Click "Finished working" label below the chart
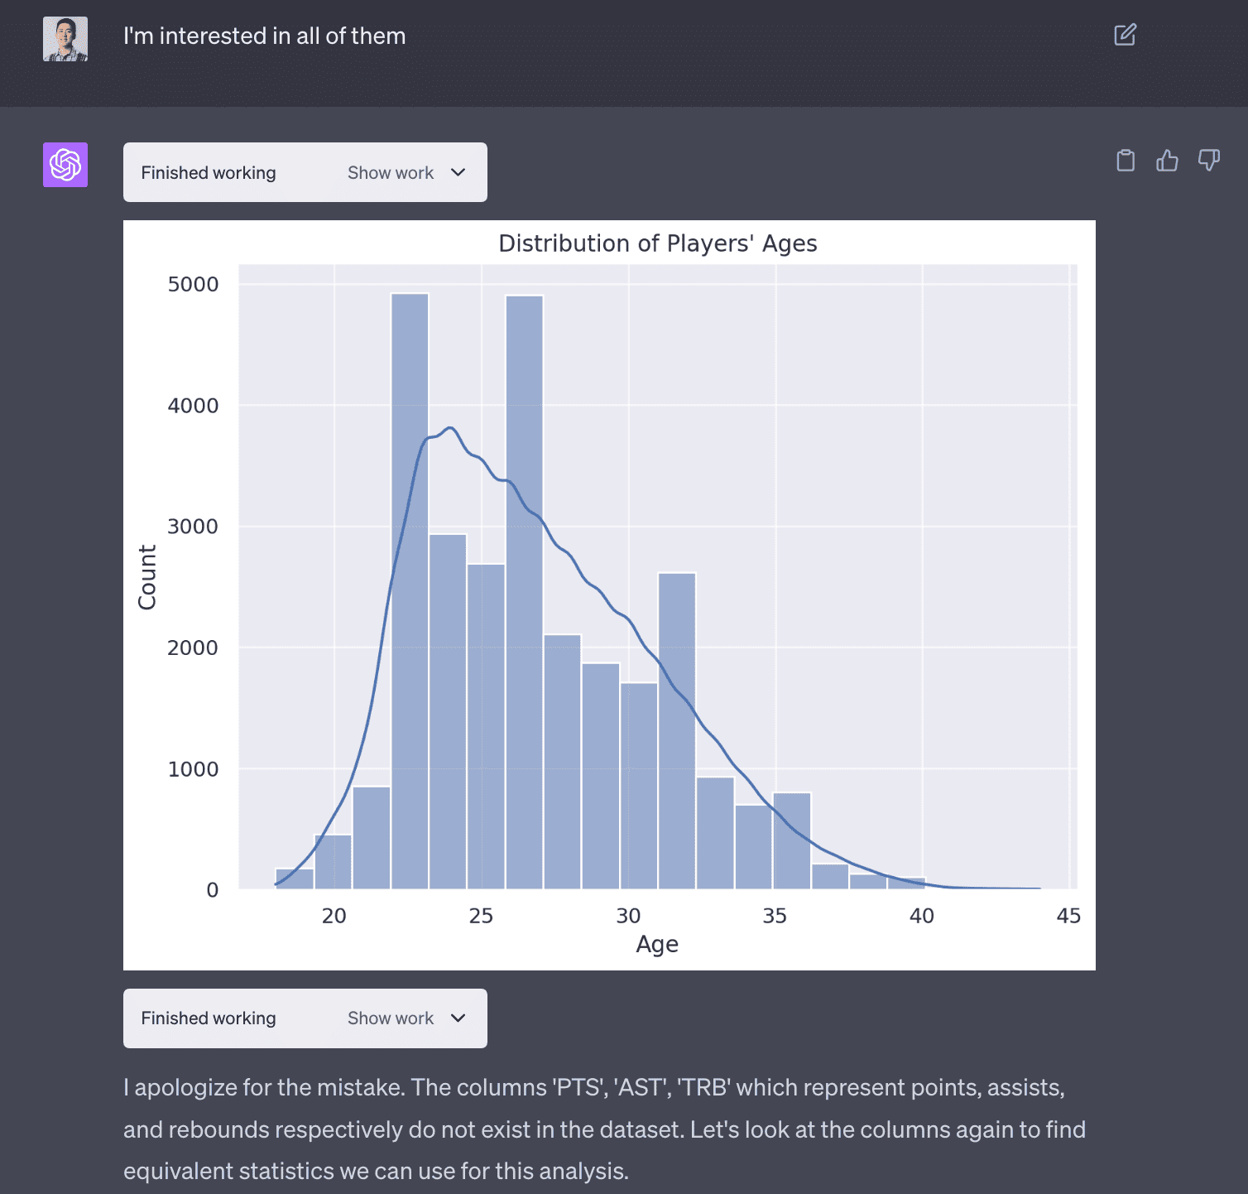This screenshot has height=1194, width=1248. tap(209, 1018)
